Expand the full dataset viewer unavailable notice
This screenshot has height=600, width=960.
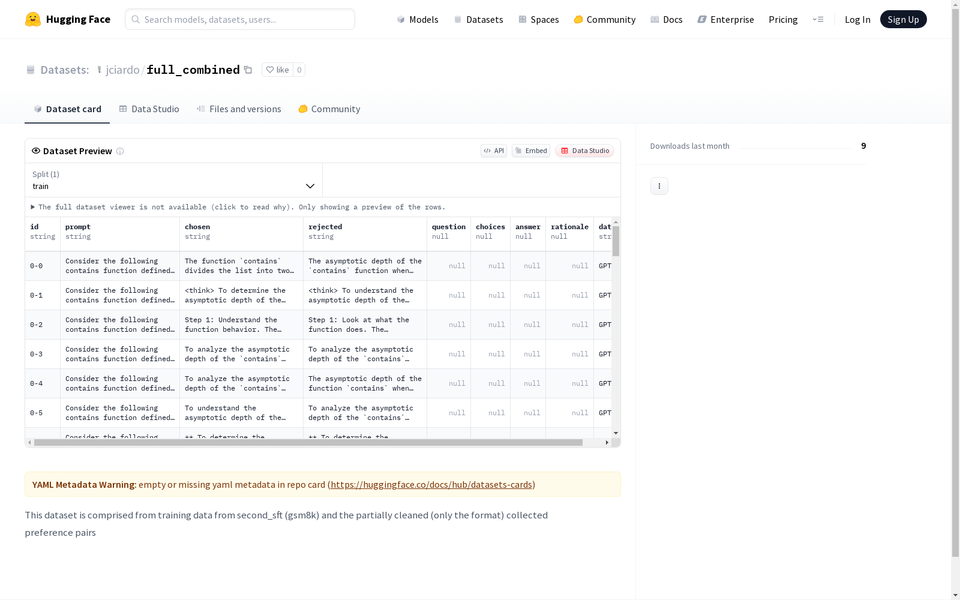tap(238, 207)
